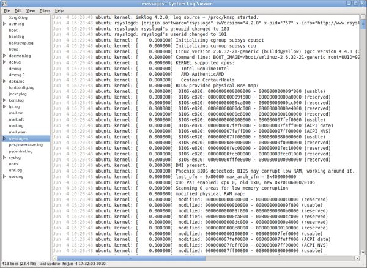
Task: Select mail.log in the sidebar
Action: click(x=16, y=125)
